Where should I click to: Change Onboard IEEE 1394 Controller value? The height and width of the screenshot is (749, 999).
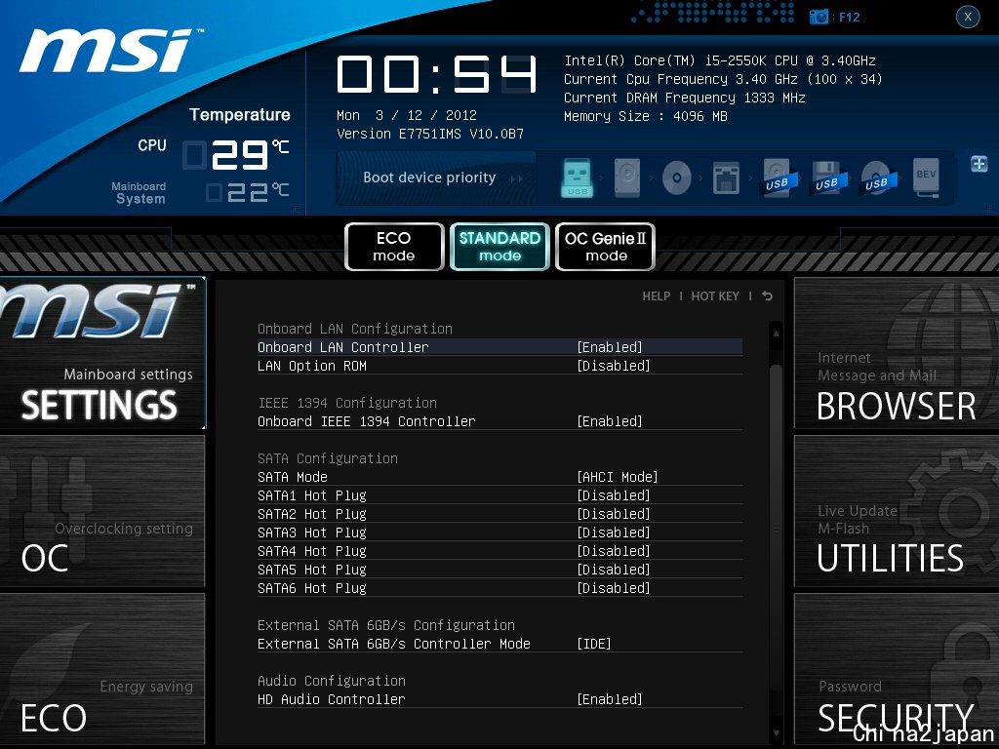pos(610,421)
